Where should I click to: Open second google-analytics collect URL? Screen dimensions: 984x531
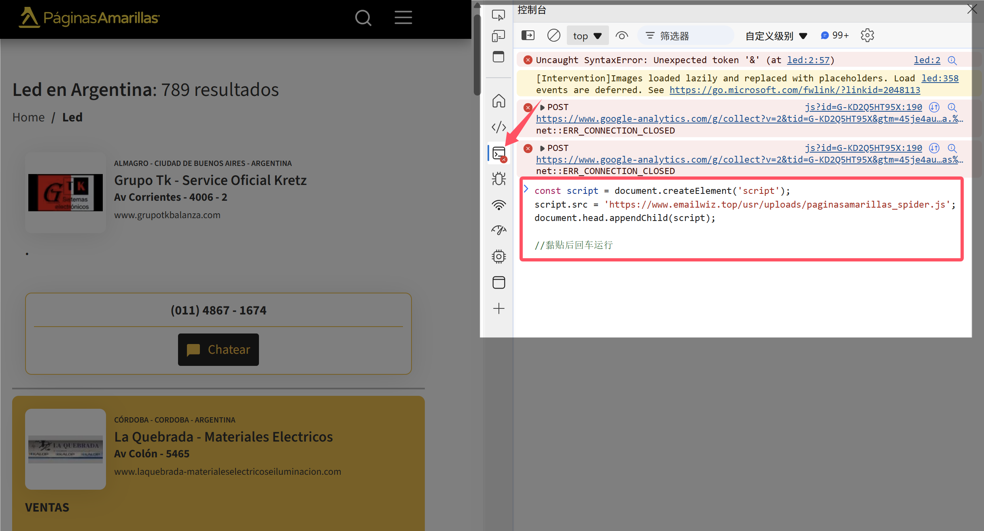[x=749, y=160]
